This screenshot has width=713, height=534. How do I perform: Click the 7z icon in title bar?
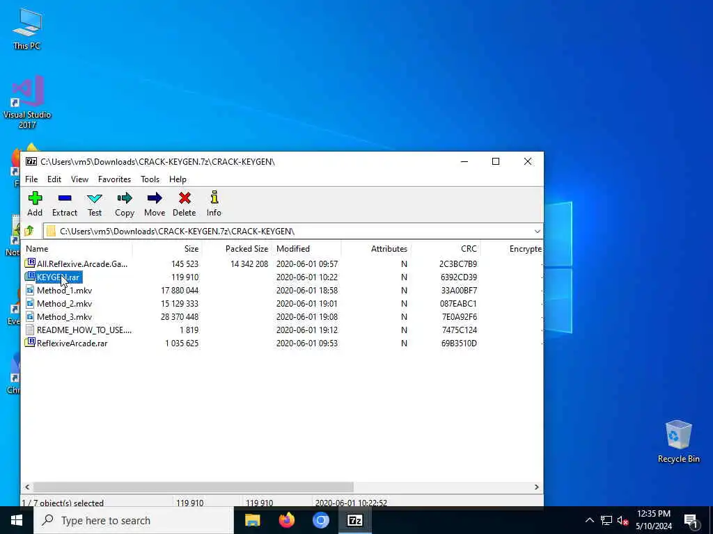click(x=31, y=161)
